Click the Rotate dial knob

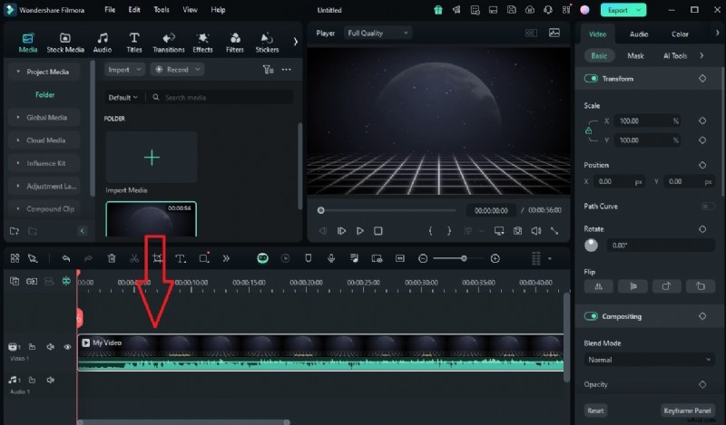tap(592, 245)
